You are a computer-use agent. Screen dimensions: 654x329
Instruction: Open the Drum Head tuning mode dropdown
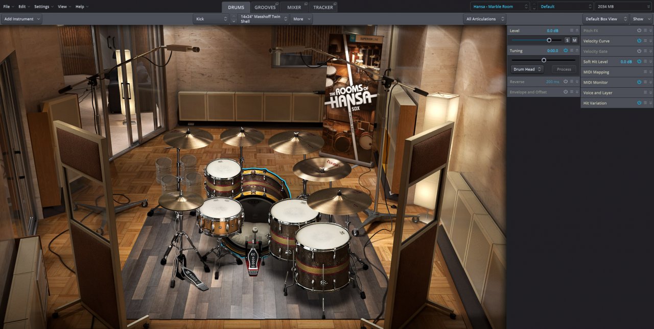(x=527, y=69)
